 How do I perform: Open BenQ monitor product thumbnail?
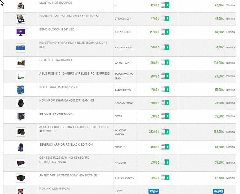(x=21, y=32)
